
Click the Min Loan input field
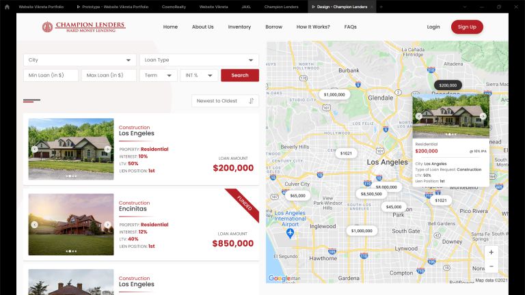[x=51, y=75]
